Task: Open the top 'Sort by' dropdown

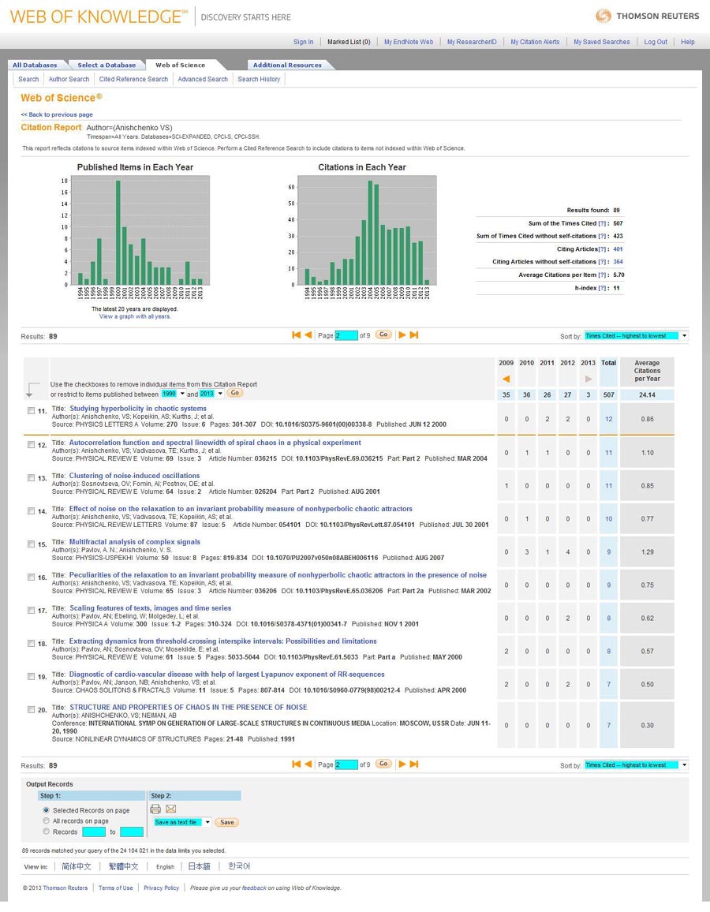Action: [635, 336]
